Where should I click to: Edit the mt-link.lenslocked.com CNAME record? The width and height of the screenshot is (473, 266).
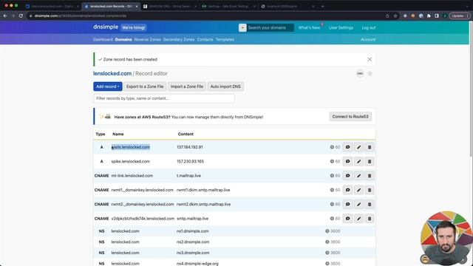point(358,176)
